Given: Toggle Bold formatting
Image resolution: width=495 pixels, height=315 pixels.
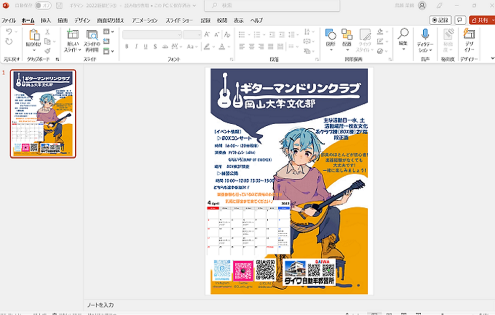Looking at the screenshot, I should (x=127, y=46).
